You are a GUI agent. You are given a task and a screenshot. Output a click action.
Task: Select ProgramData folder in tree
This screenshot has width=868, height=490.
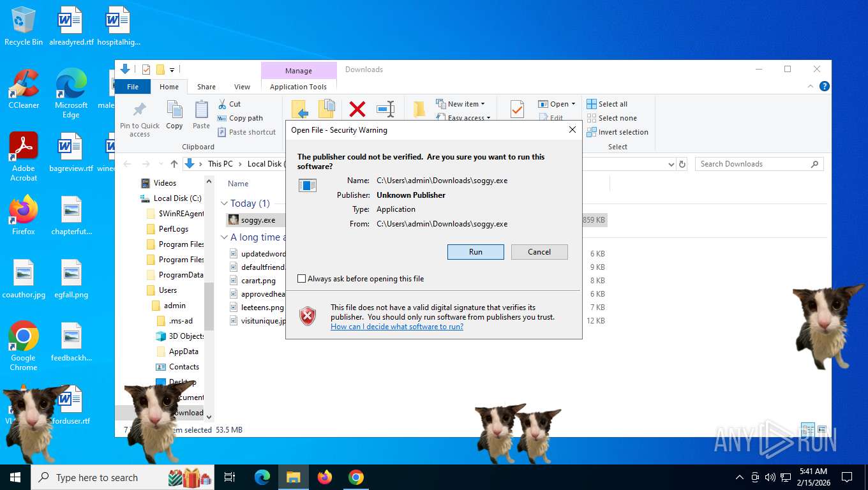(x=181, y=275)
